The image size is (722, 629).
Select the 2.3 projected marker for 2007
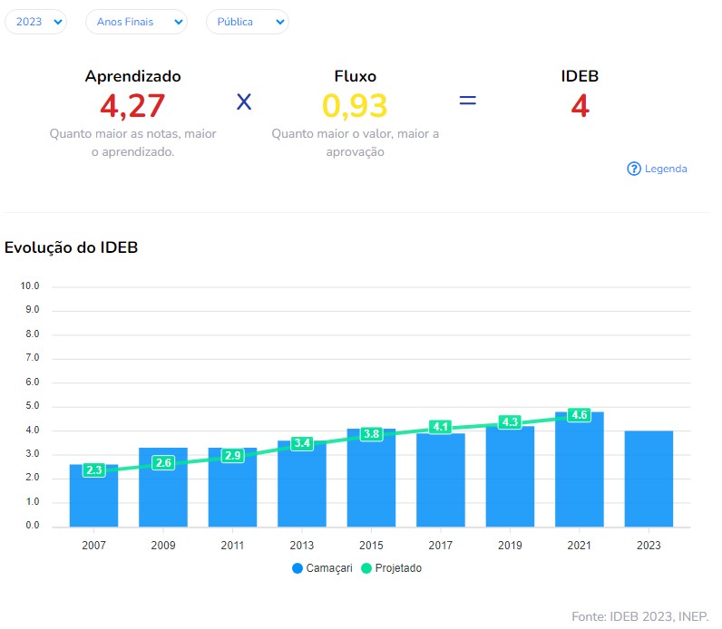[x=93, y=470]
